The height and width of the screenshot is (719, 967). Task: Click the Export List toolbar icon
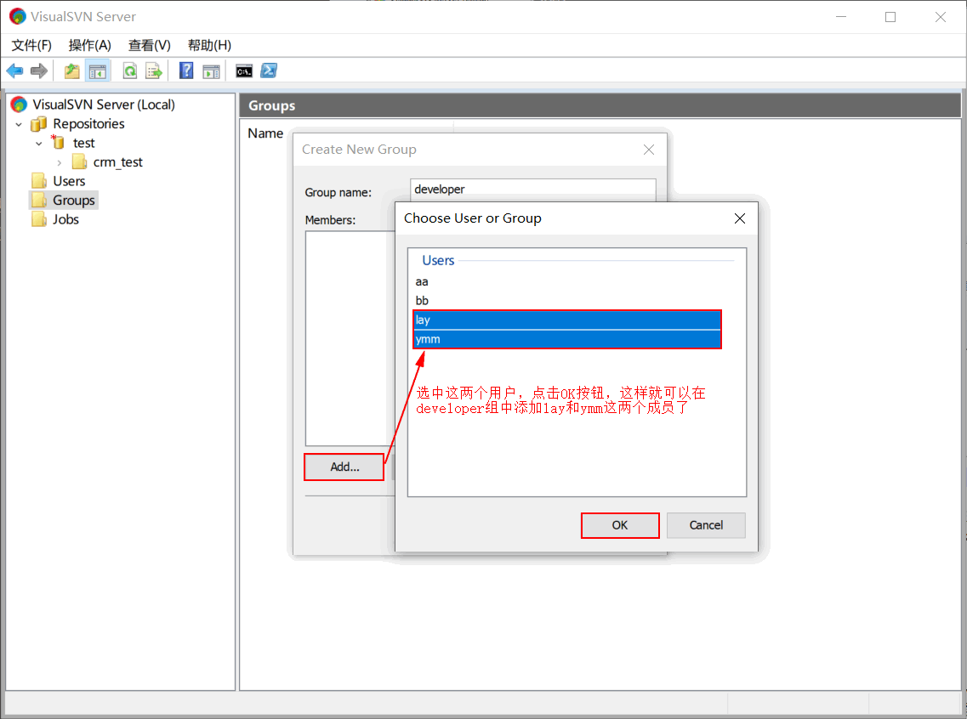[x=154, y=71]
